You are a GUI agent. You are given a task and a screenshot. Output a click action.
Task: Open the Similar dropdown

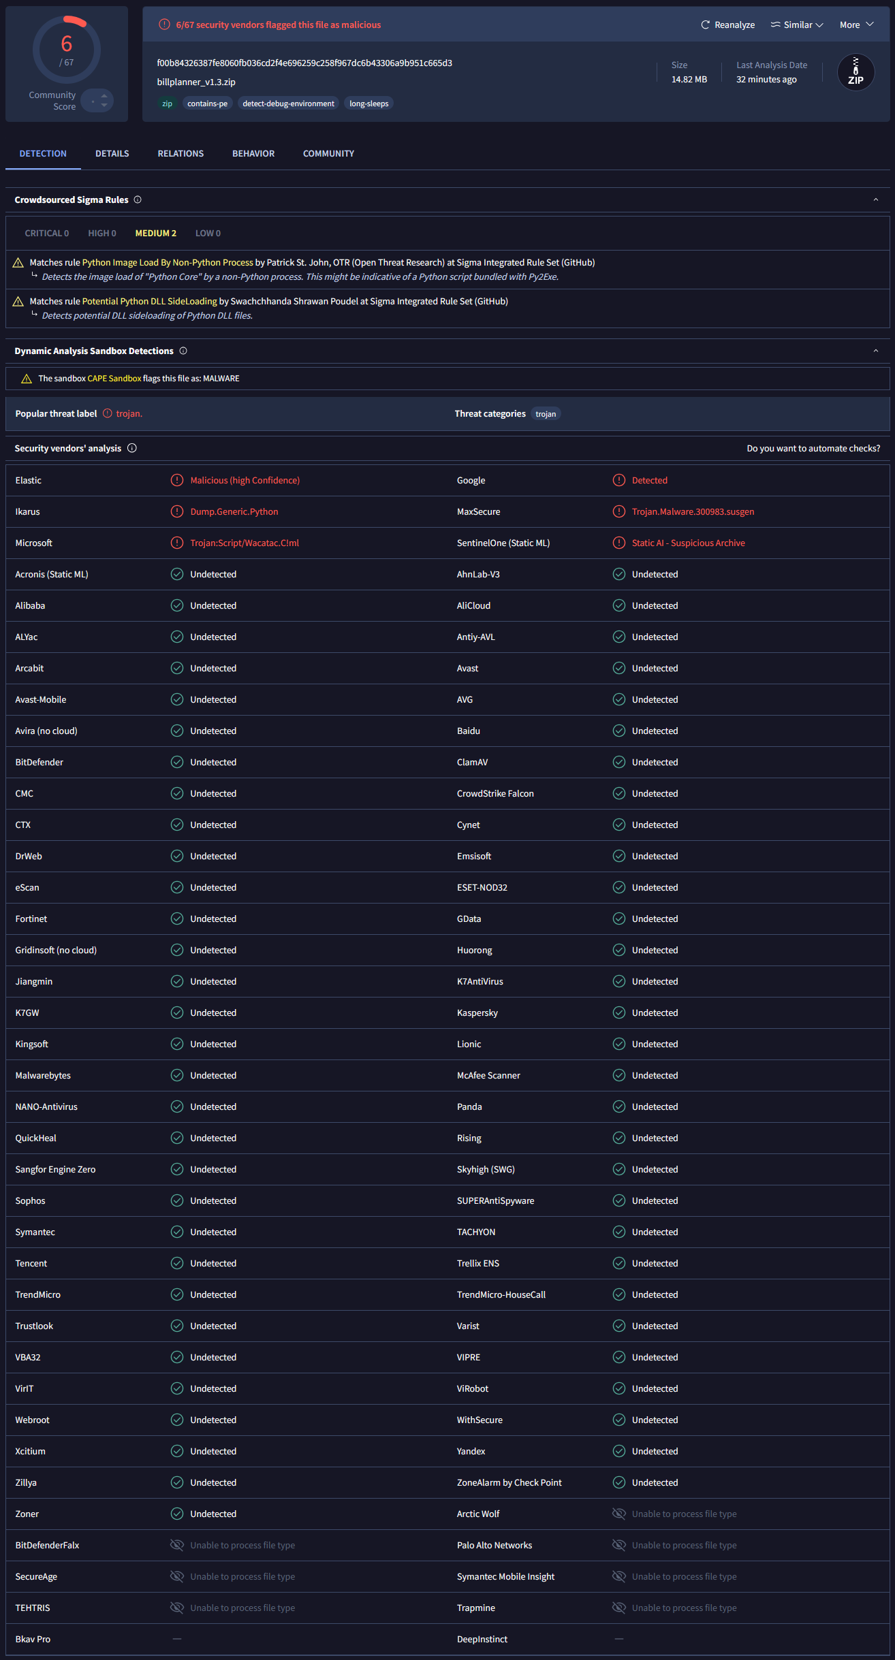pos(797,25)
